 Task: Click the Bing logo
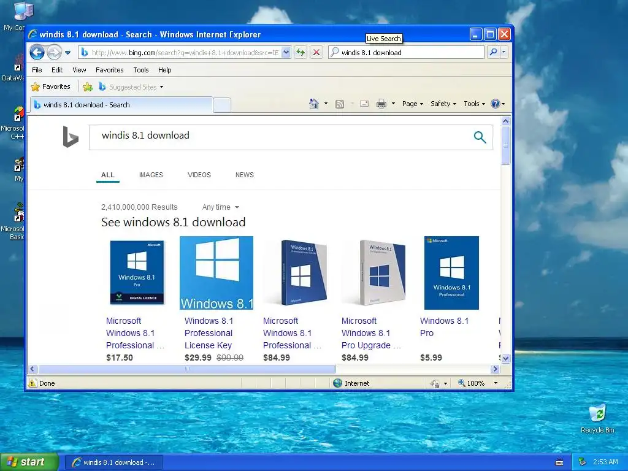[x=71, y=137]
